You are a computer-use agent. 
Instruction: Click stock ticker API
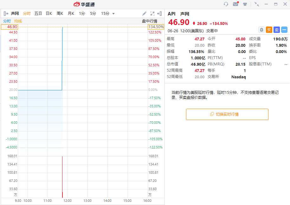click(x=171, y=14)
